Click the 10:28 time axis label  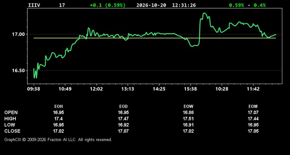click(x=222, y=89)
